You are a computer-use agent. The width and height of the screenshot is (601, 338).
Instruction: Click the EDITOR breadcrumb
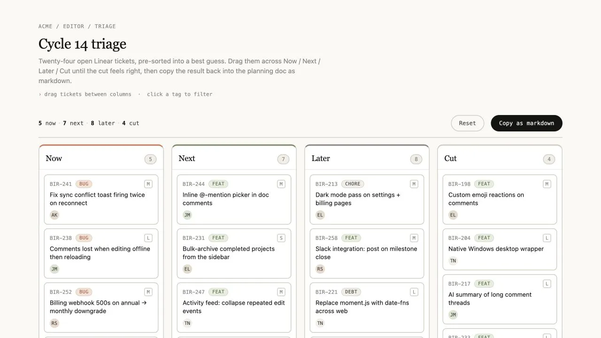[74, 26]
